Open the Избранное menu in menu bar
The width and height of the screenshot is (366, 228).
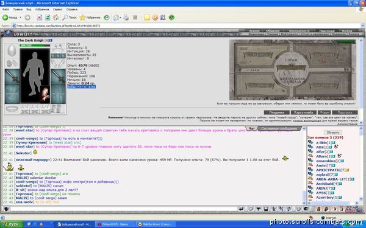pos(42,9)
